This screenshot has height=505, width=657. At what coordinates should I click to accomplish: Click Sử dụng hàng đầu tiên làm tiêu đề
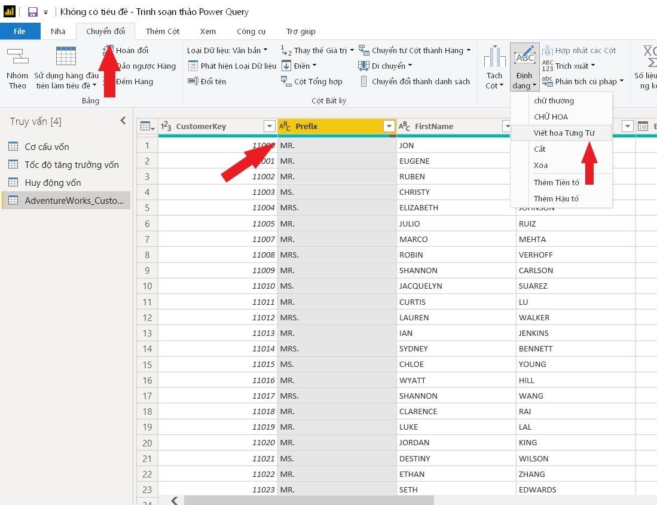pos(66,57)
